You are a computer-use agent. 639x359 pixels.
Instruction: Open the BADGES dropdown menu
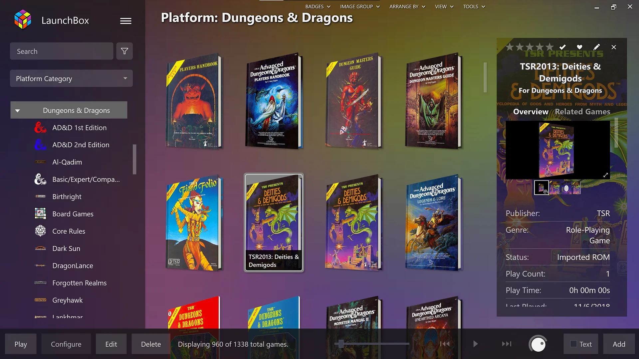(318, 7)
